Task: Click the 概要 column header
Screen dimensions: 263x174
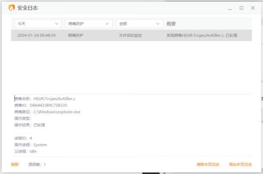Action: [171, 24]
